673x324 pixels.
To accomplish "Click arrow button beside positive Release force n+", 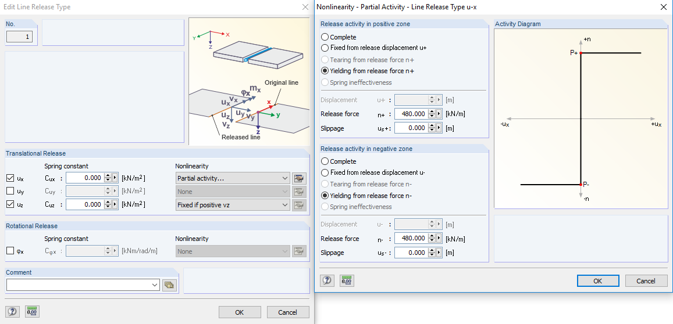I will coord(439,114).
